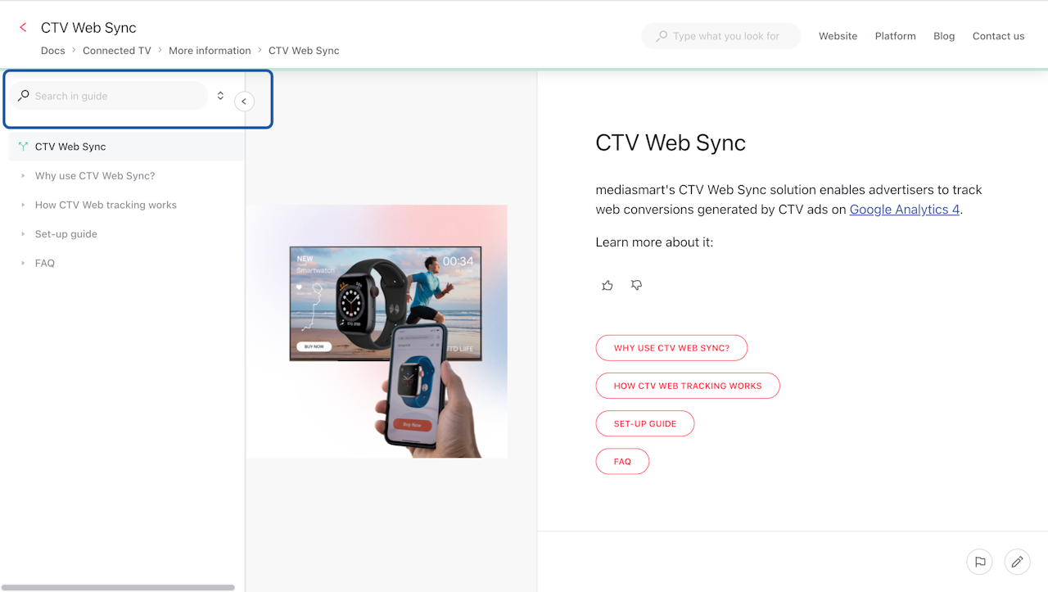Click the 'WHY USE CTV WEB SYNC?' button
Screen dimensions: 1048x592
coord(671,348)
